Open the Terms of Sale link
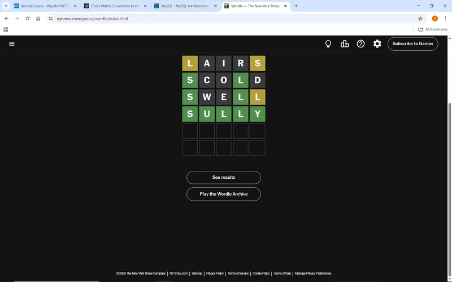Image resolution: width=452 pixels, height=282 pixels. pos(282,274)
